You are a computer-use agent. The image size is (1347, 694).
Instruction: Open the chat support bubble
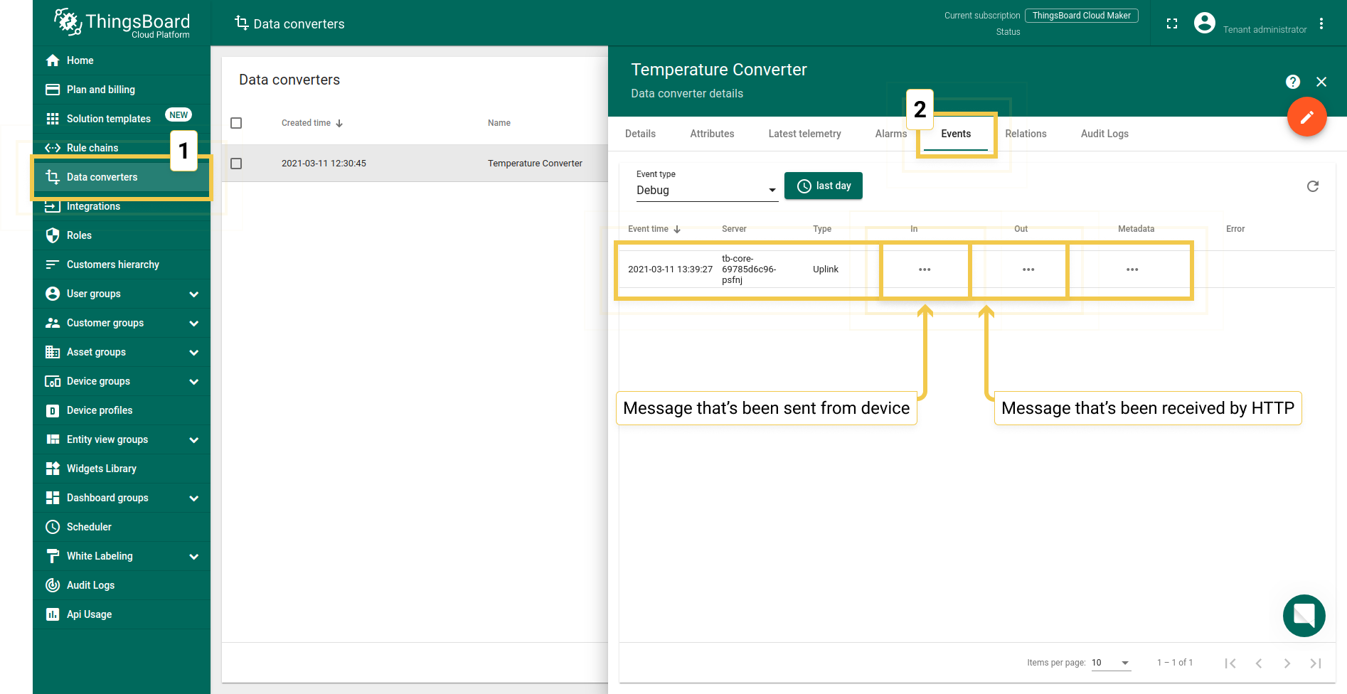point(1304,616)
